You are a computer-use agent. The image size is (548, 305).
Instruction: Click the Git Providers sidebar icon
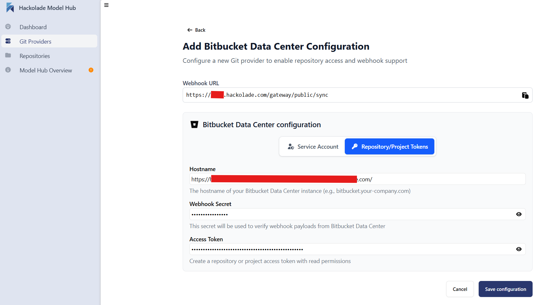point(8,41)
